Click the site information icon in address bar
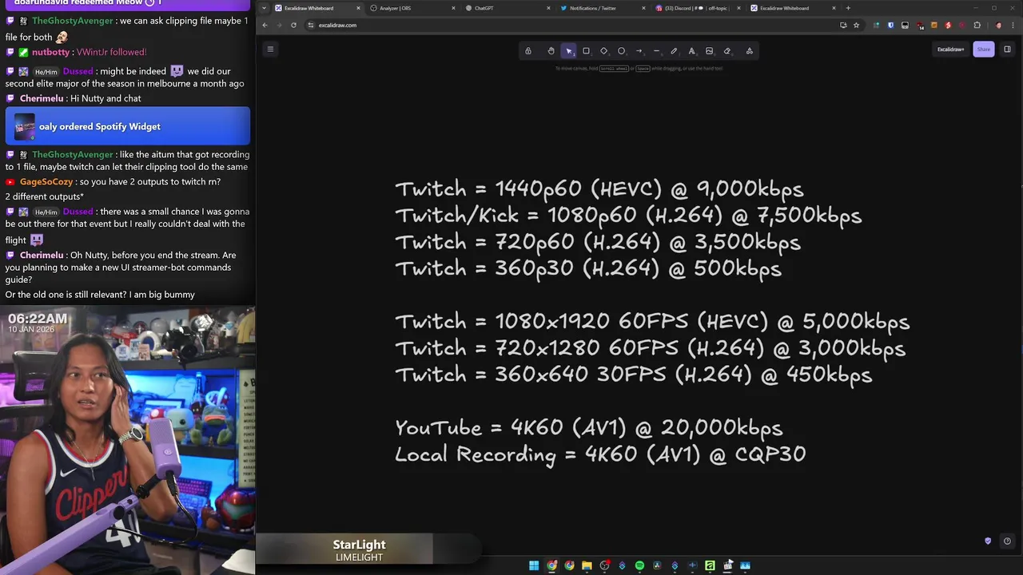 click(311, 25)
